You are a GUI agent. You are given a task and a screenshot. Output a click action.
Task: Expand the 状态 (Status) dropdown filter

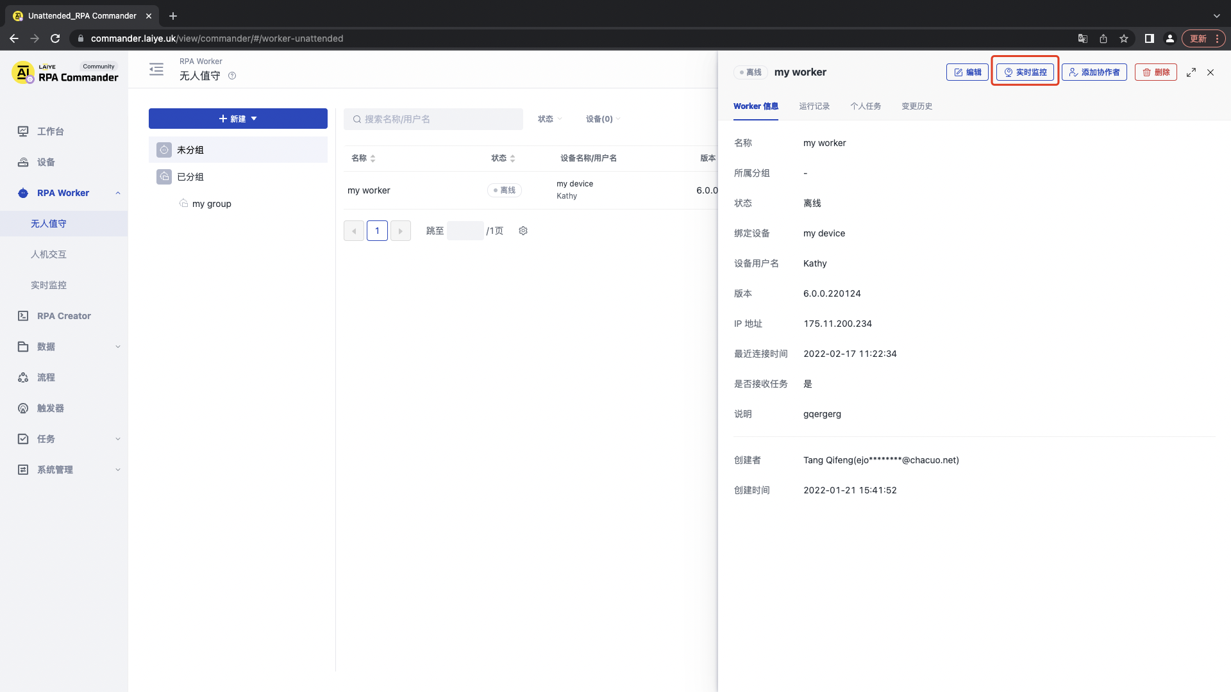[550, 119]
